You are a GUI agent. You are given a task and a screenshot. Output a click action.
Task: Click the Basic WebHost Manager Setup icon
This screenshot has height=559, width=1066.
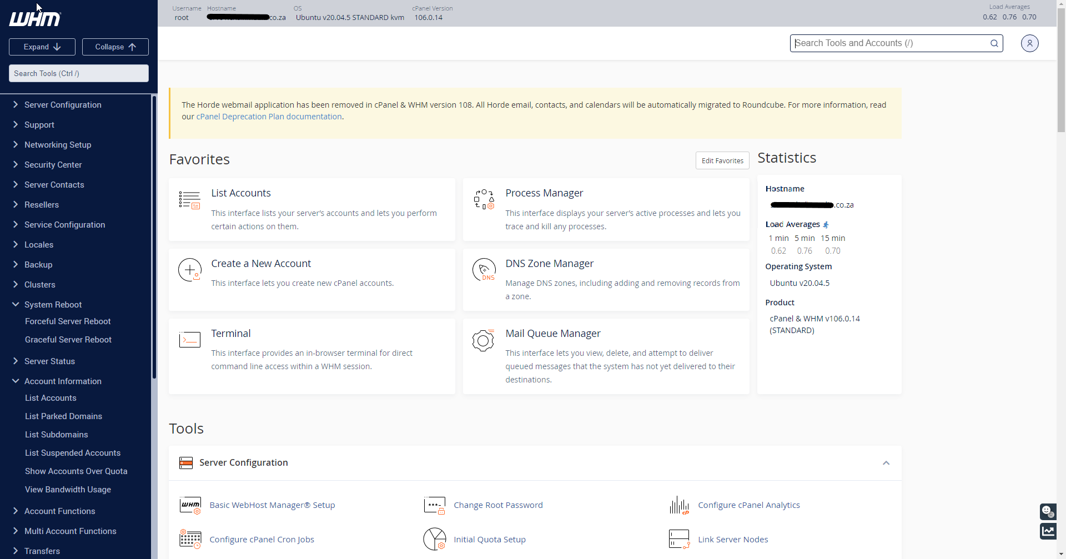[190, 505]
